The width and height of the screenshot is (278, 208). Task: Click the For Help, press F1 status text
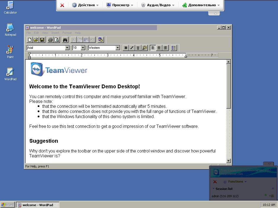[37, 166]
